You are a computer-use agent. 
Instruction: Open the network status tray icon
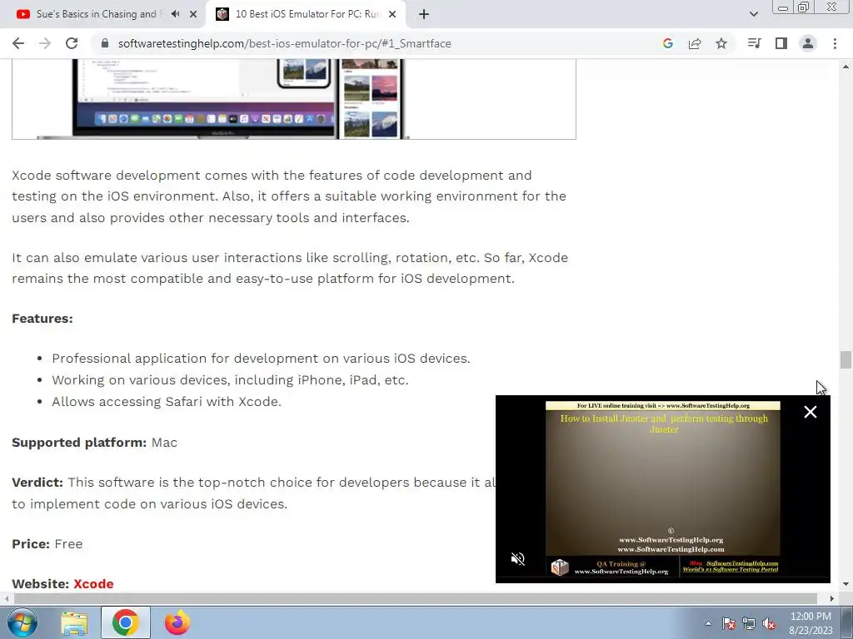coord(749,623)
